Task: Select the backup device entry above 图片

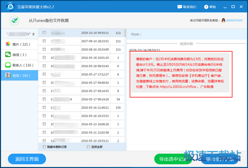Action: (20, 34)
